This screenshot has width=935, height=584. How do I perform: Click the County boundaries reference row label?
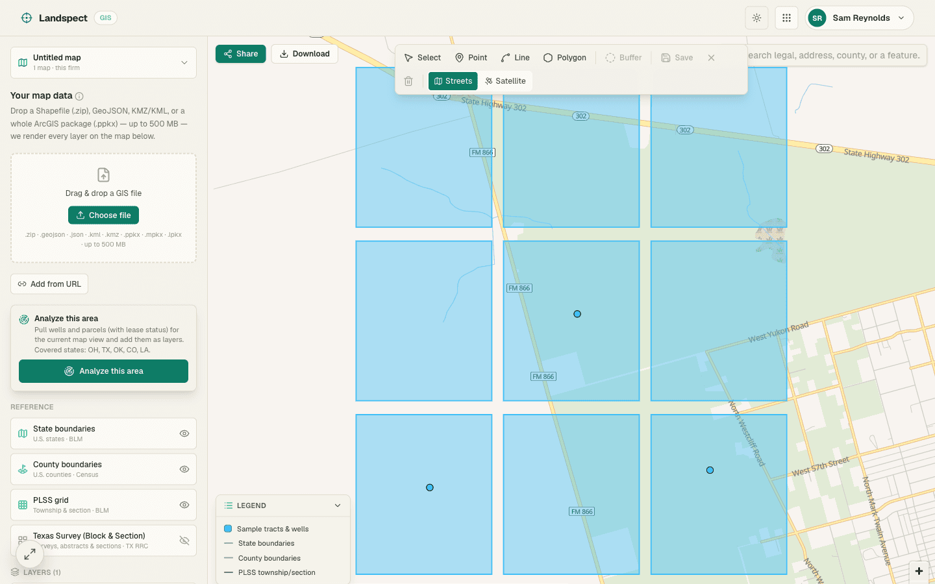[x=68, y=465]
